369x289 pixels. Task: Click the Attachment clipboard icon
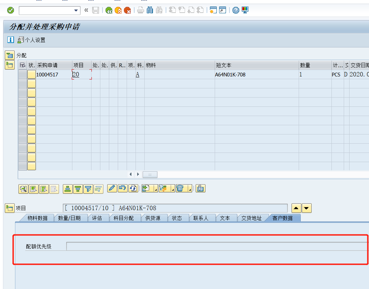201,188
